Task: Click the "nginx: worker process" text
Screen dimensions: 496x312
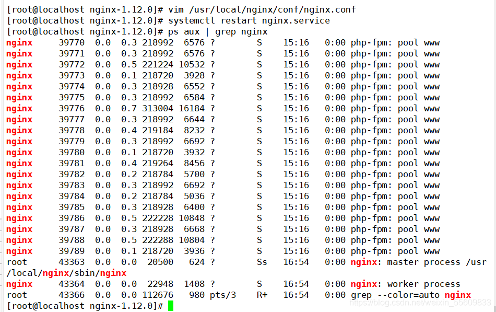Action: [x=406, y=284]
